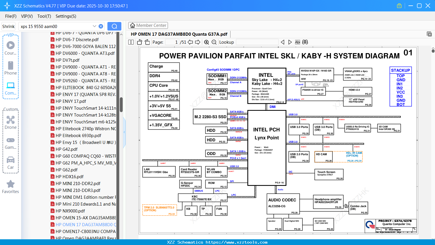Click the detach window icon at top right
Viewport: 435px width, 245px height.
429,34
